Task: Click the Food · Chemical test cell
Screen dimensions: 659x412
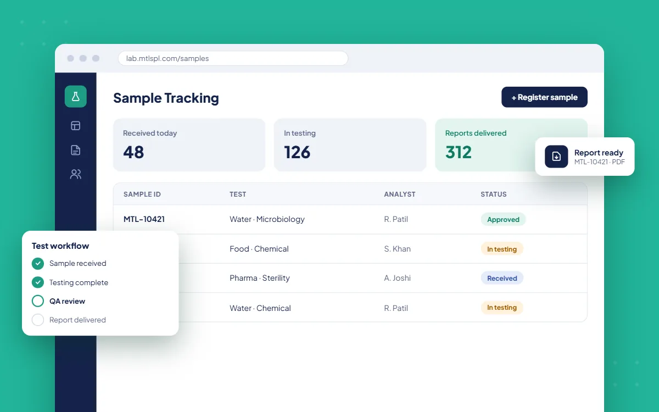Action: click(259, 249)
